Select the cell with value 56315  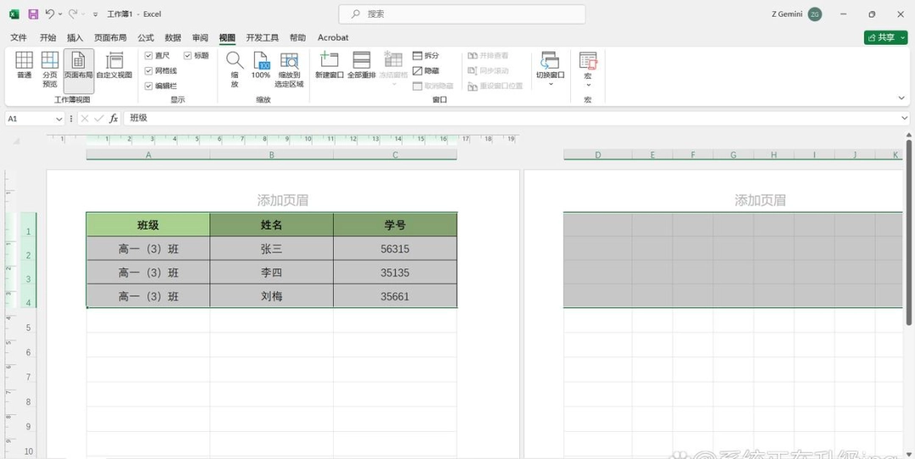(x=395, y=249)
